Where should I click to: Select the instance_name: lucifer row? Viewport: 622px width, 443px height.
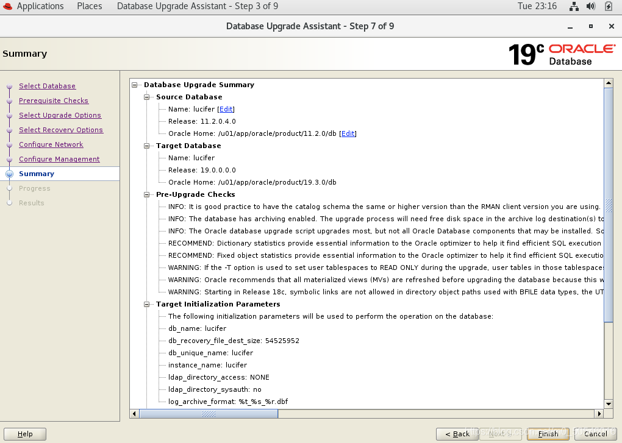point(207,366)
